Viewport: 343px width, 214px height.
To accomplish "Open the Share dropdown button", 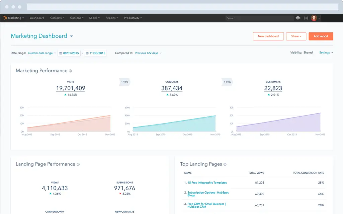I will point(296,36).
